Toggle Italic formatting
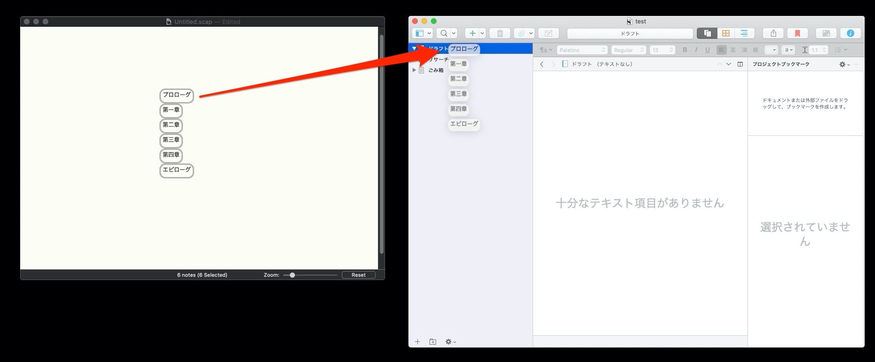This screenshot has width=875, height=362. coord(696,50)
